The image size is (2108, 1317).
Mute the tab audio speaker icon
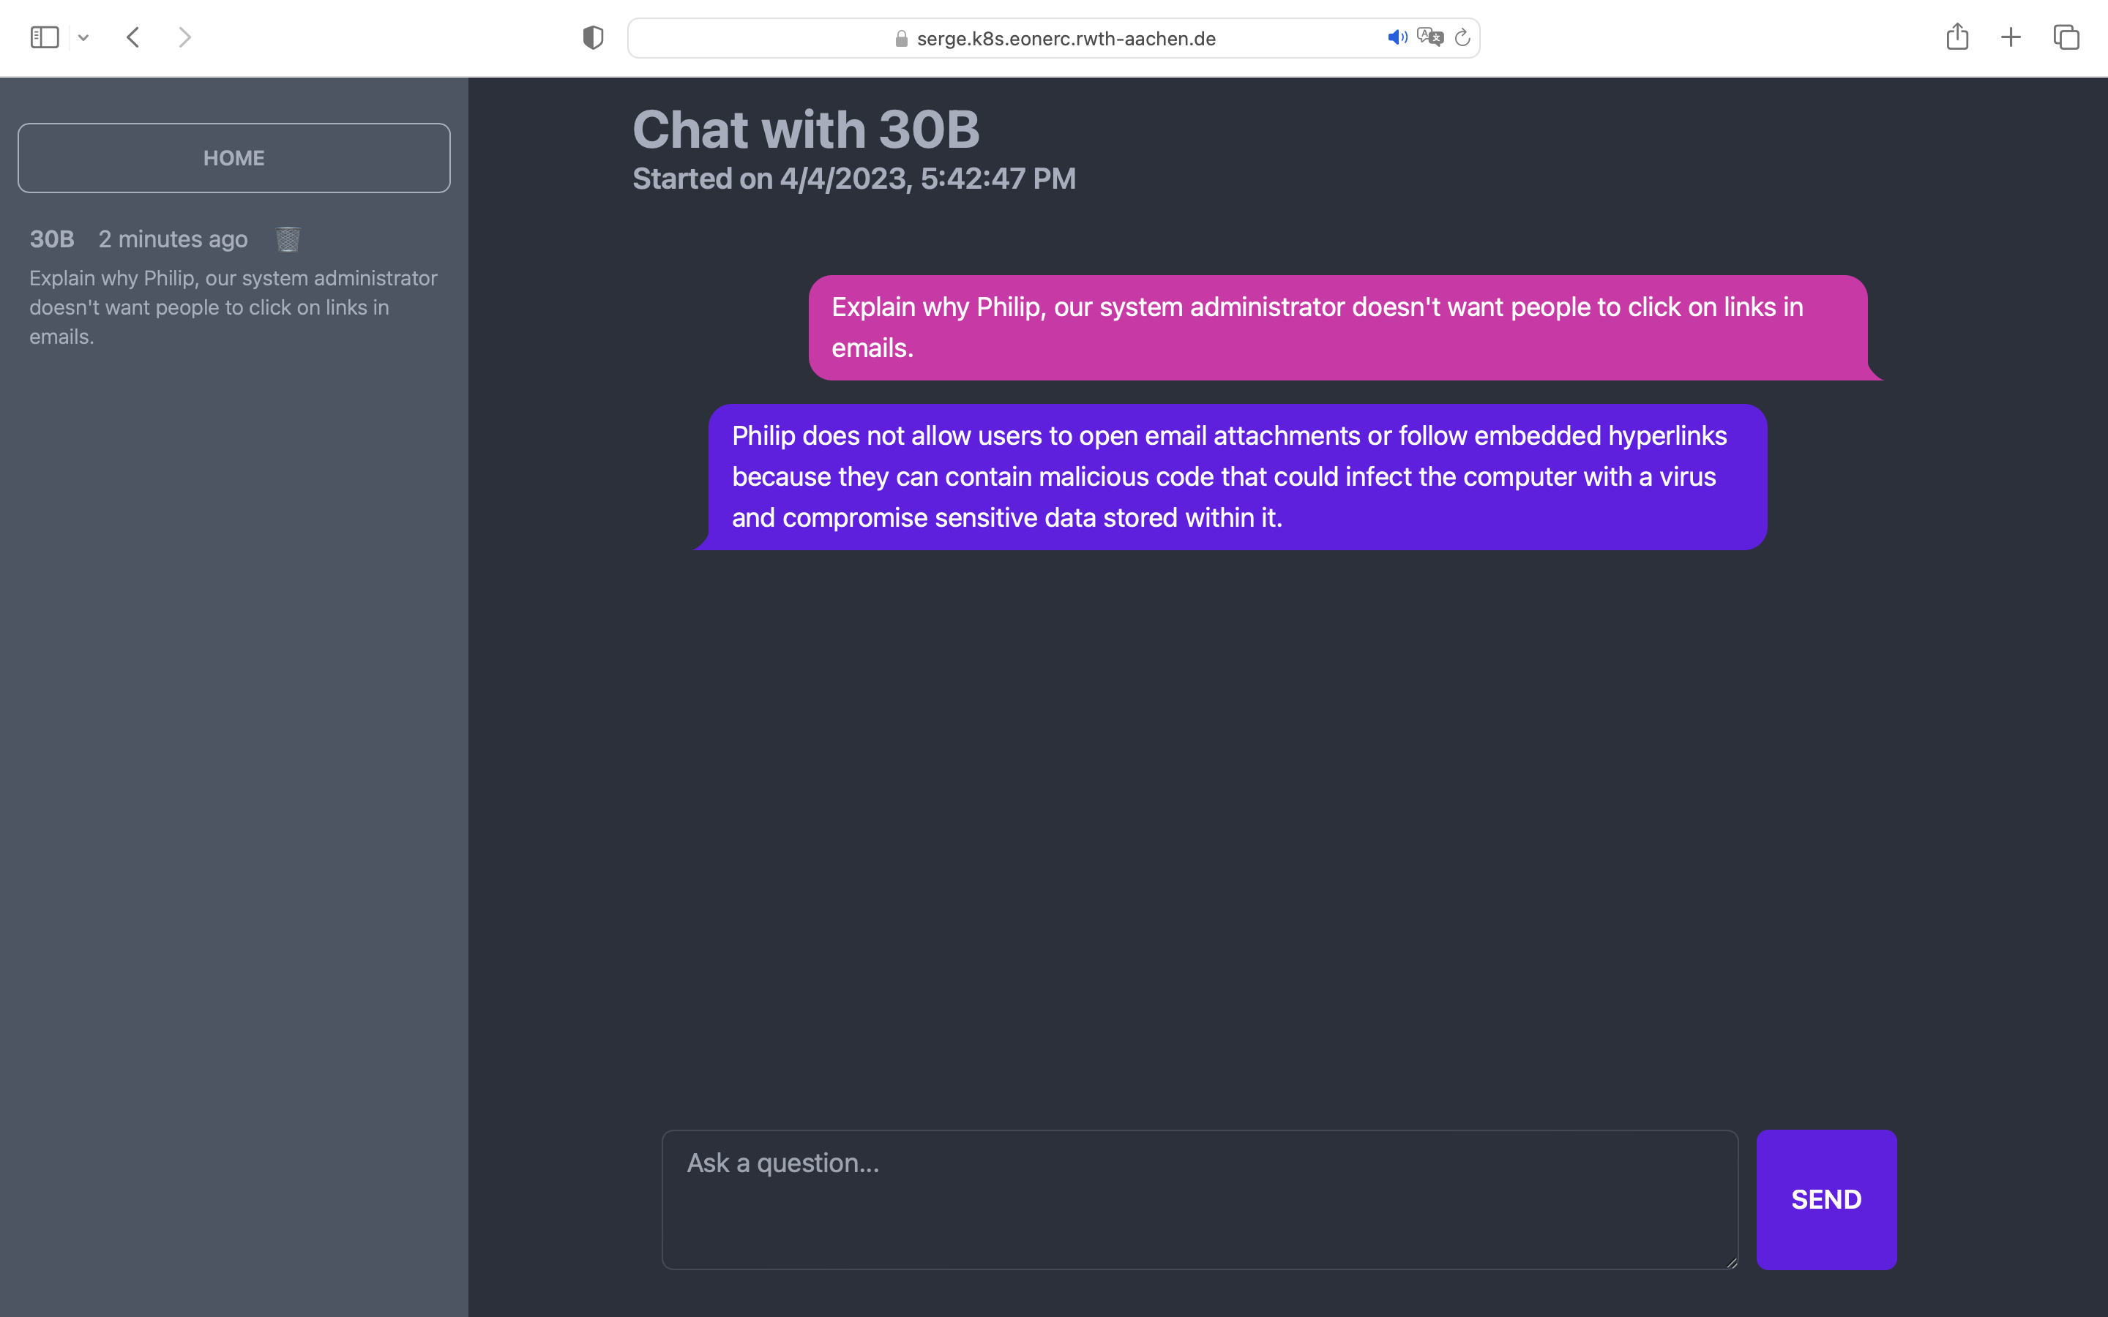pyautogui.click(x=1397, y=37)
